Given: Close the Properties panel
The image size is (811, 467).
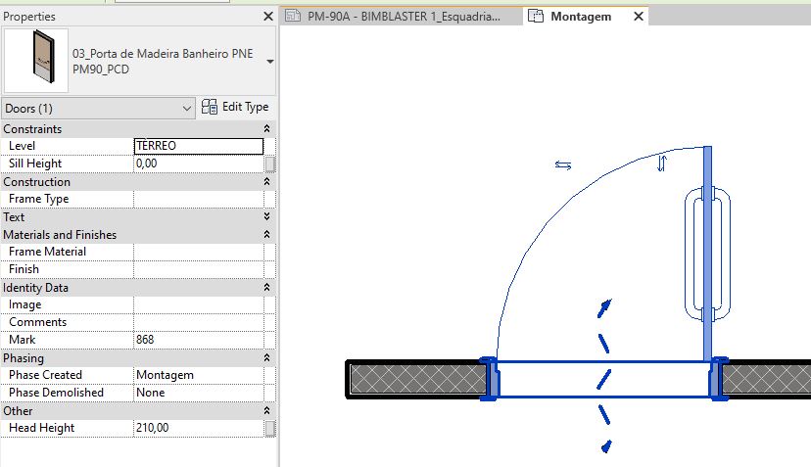Looking at the screenshot, I should 268,17.
